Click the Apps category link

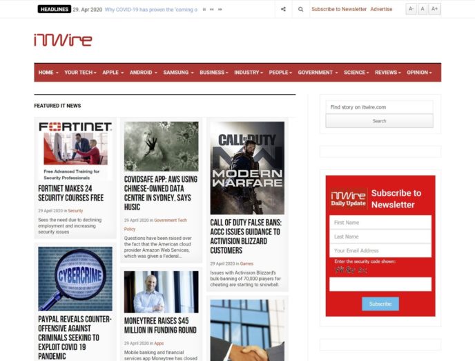159,344
